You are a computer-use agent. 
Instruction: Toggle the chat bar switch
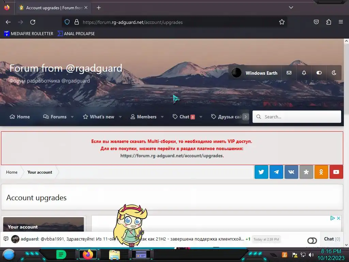pos(312,241)
